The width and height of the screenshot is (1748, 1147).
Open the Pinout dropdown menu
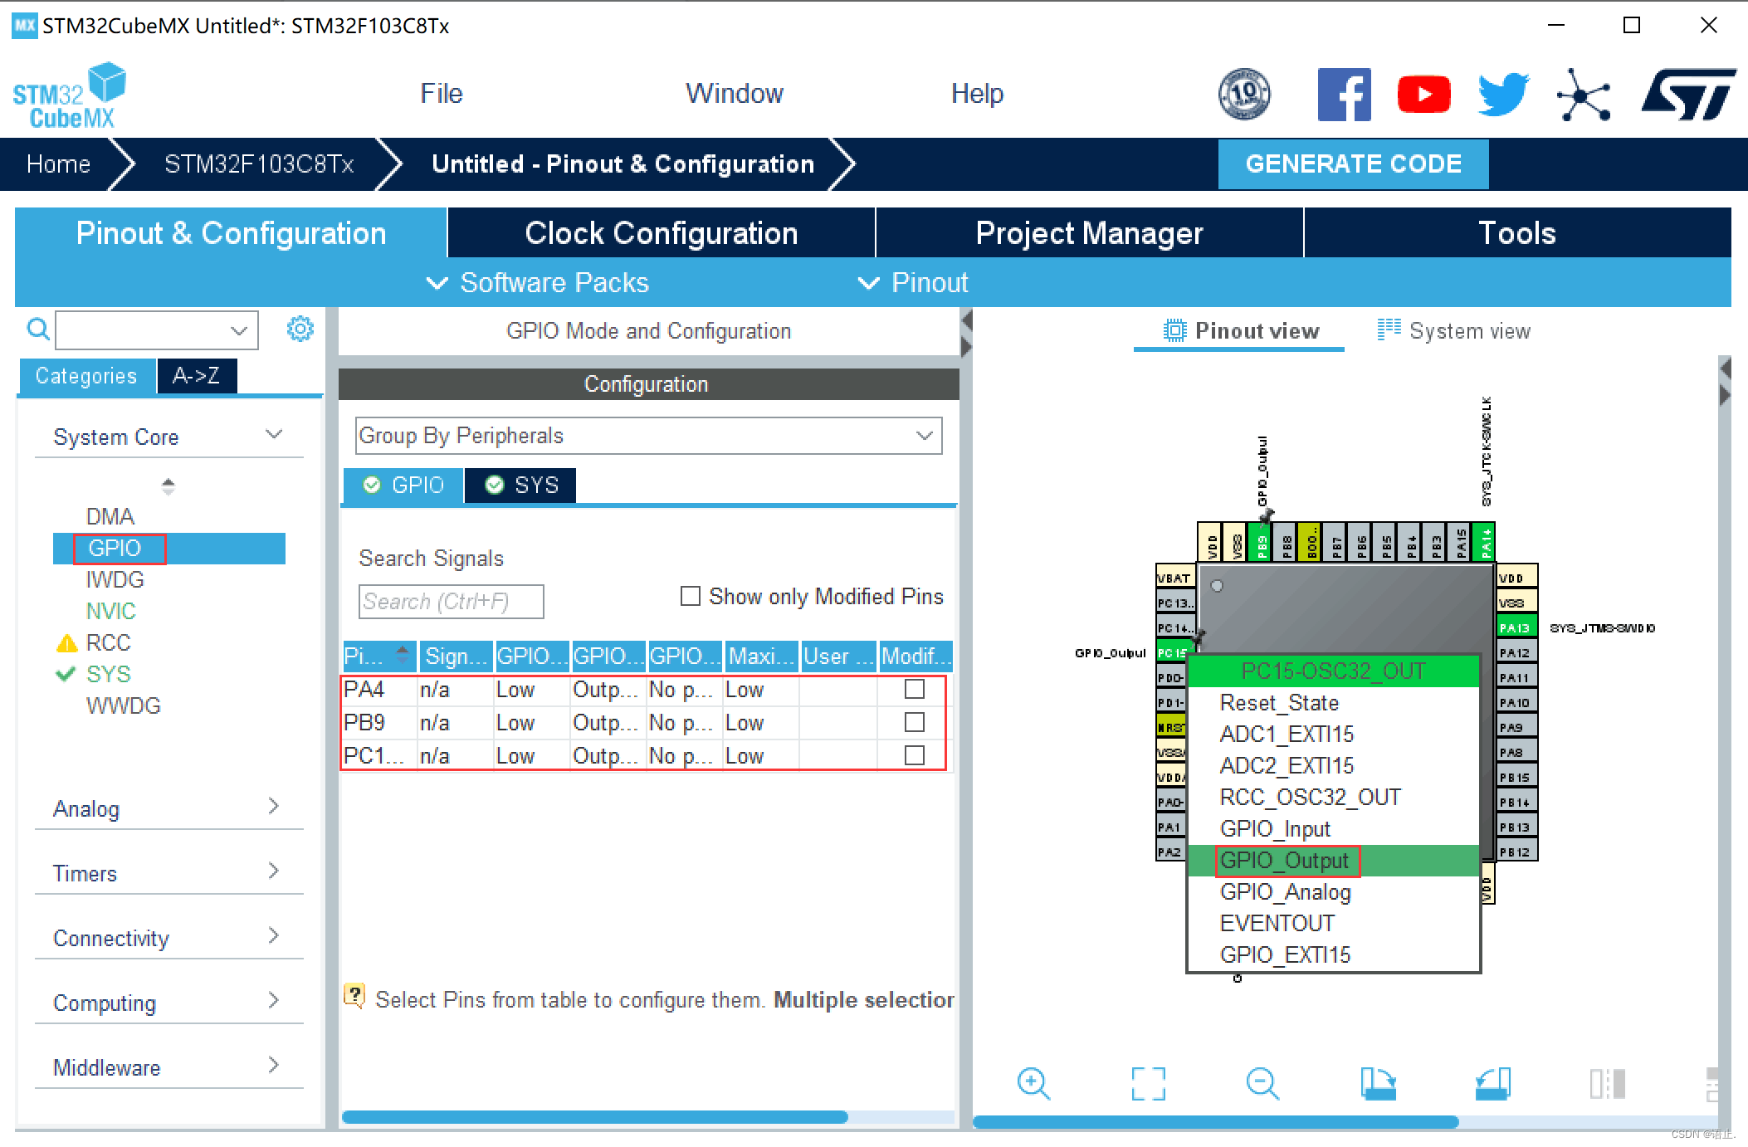912,283
